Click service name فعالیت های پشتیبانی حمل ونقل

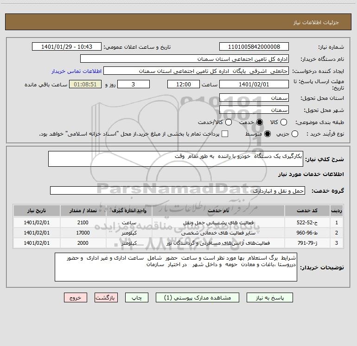[x=218, y=222]
